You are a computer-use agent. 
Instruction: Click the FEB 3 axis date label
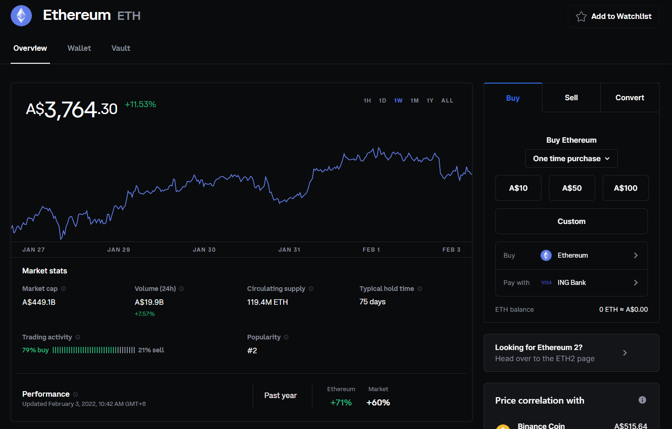point(451,249)
